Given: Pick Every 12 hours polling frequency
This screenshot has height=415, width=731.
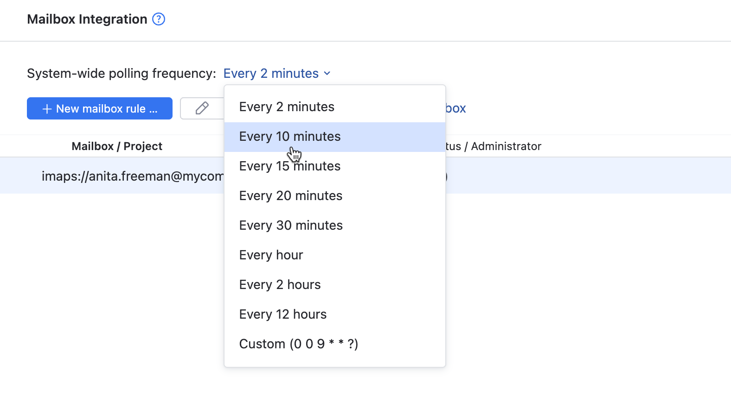Looking at the screenshot, I should [x=283, y=314].
